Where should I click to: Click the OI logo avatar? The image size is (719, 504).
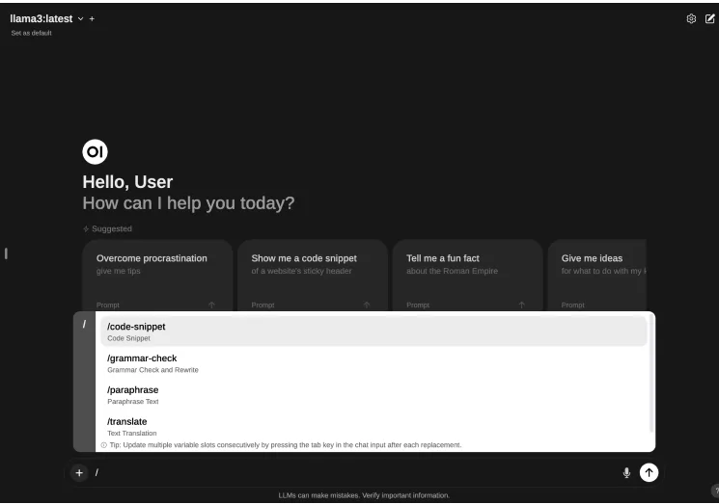(x=95, y=152)
